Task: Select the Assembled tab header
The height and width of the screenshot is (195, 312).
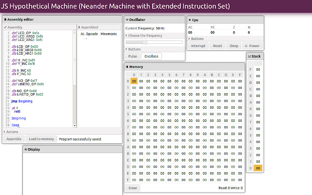Action: tap(89, 27)
